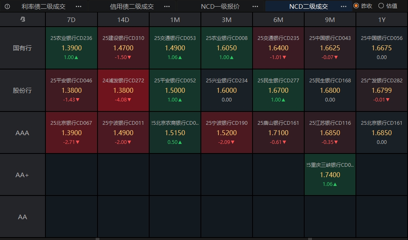Screen dimensions: 408x240
Task: Select the NCD二级成交 tab
Action: 308,7
